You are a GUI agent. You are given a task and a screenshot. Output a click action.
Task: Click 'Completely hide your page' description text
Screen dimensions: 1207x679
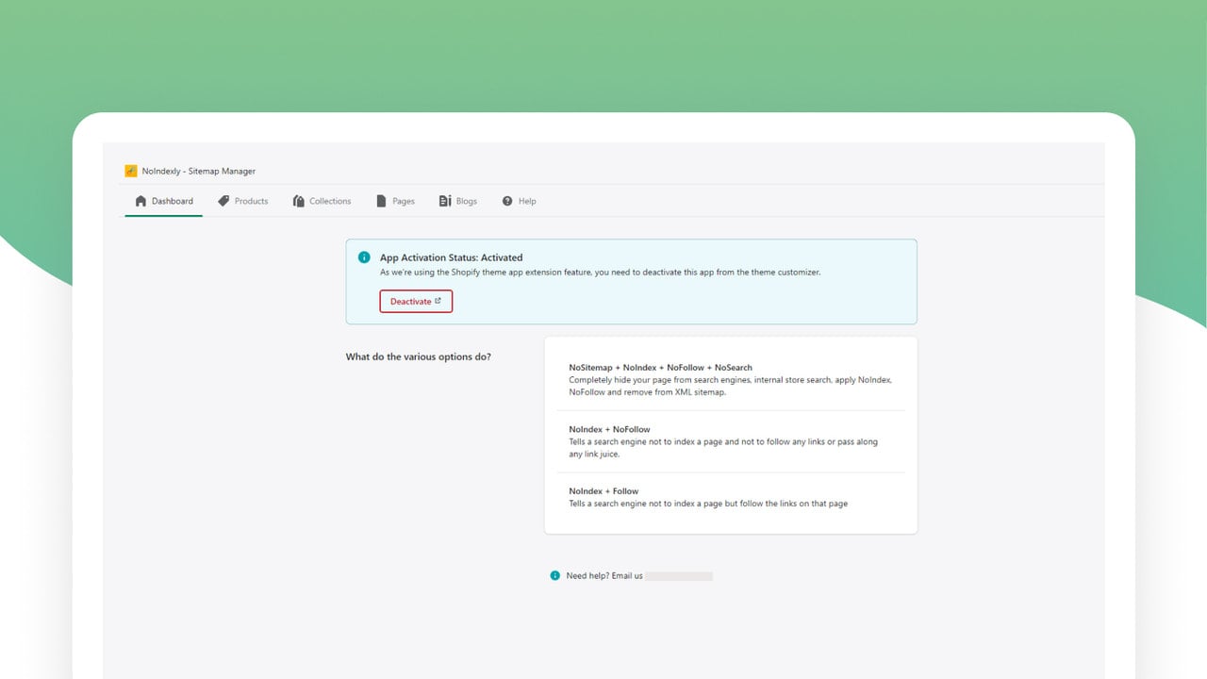pyautogui.click(x=730, y=386)
